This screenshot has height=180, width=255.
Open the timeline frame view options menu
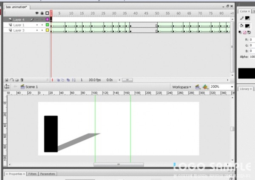232,14
